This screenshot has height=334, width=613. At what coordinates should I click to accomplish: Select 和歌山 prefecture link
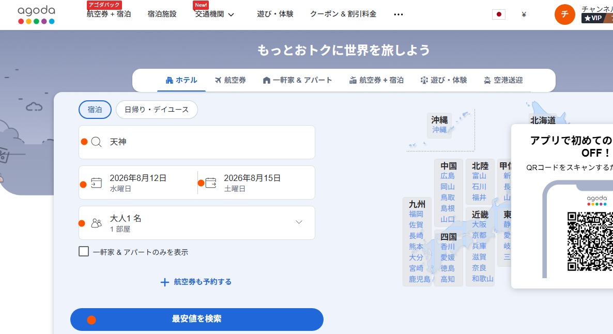[x=482, y=279]
